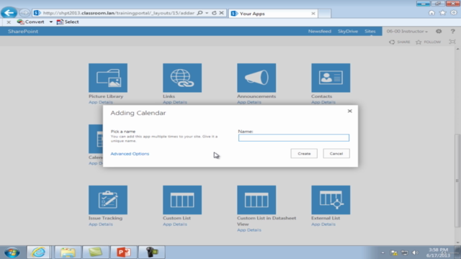
Task: Click the Convert toolbar button
Action: pos(30,22)
